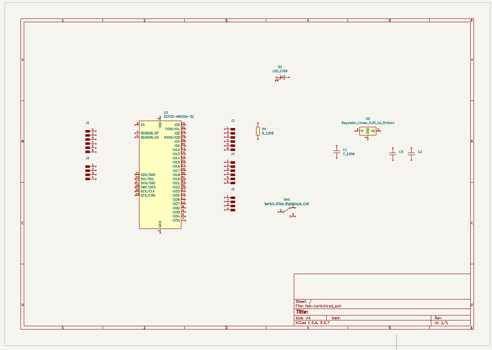Click the Regulator_Linear_5.0V_1A_OnSemi label
Viewport: 492px width, 350px height.
click(x=368, y=123)
